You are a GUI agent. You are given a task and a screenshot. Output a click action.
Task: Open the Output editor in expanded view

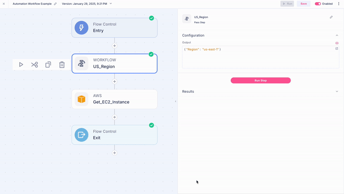point(337,48)
